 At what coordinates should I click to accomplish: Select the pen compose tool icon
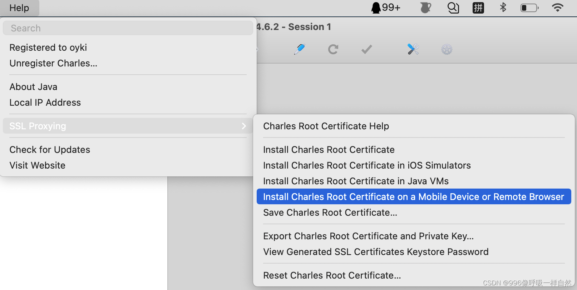[x=300, y=49]
